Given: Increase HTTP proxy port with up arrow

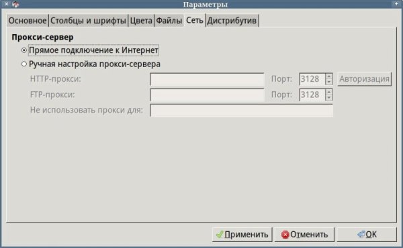Looking at the screenshot, I should (329, 76).
